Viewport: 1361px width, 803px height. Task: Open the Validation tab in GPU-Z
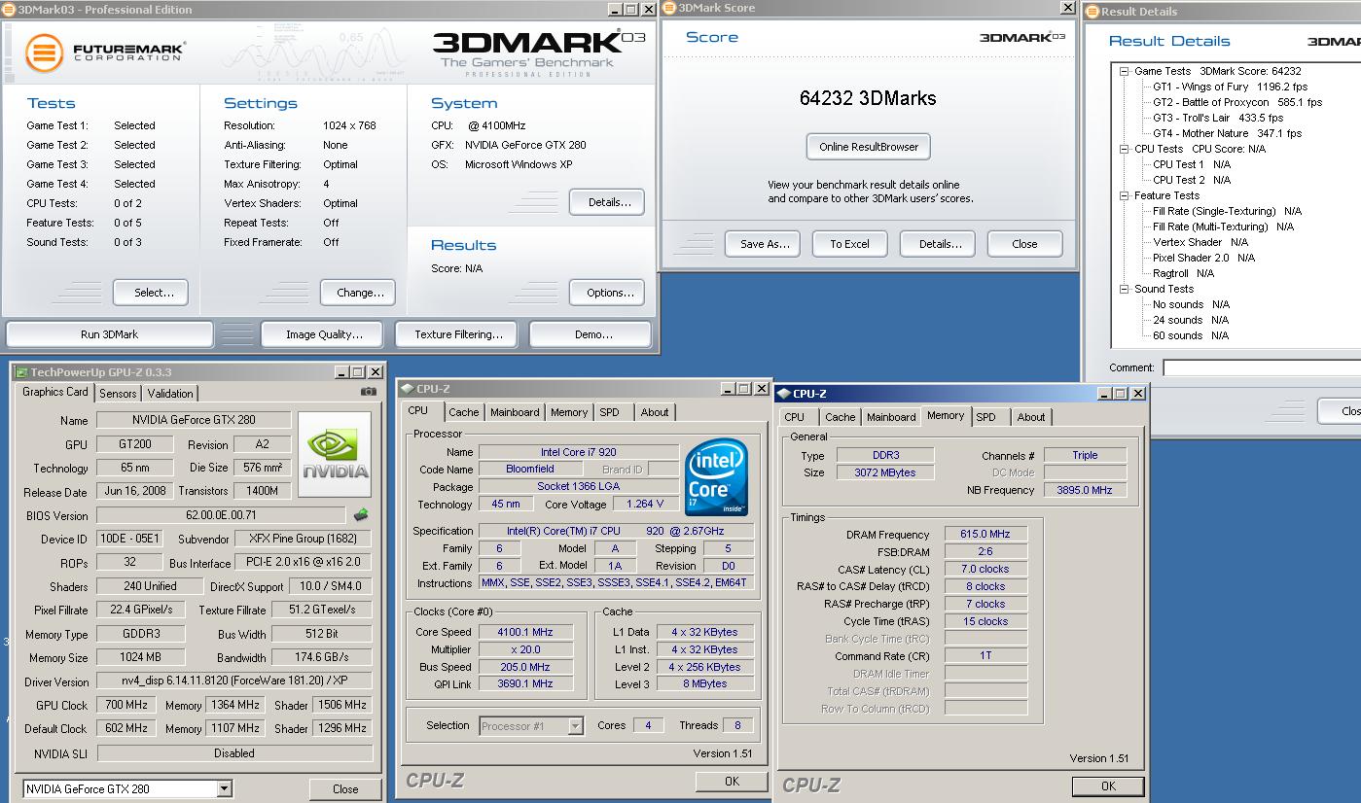(170, 394)
